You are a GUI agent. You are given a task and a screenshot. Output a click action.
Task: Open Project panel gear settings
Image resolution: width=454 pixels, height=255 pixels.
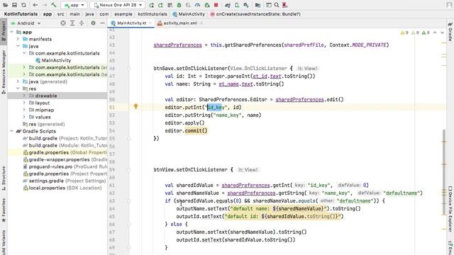(93, 23)
